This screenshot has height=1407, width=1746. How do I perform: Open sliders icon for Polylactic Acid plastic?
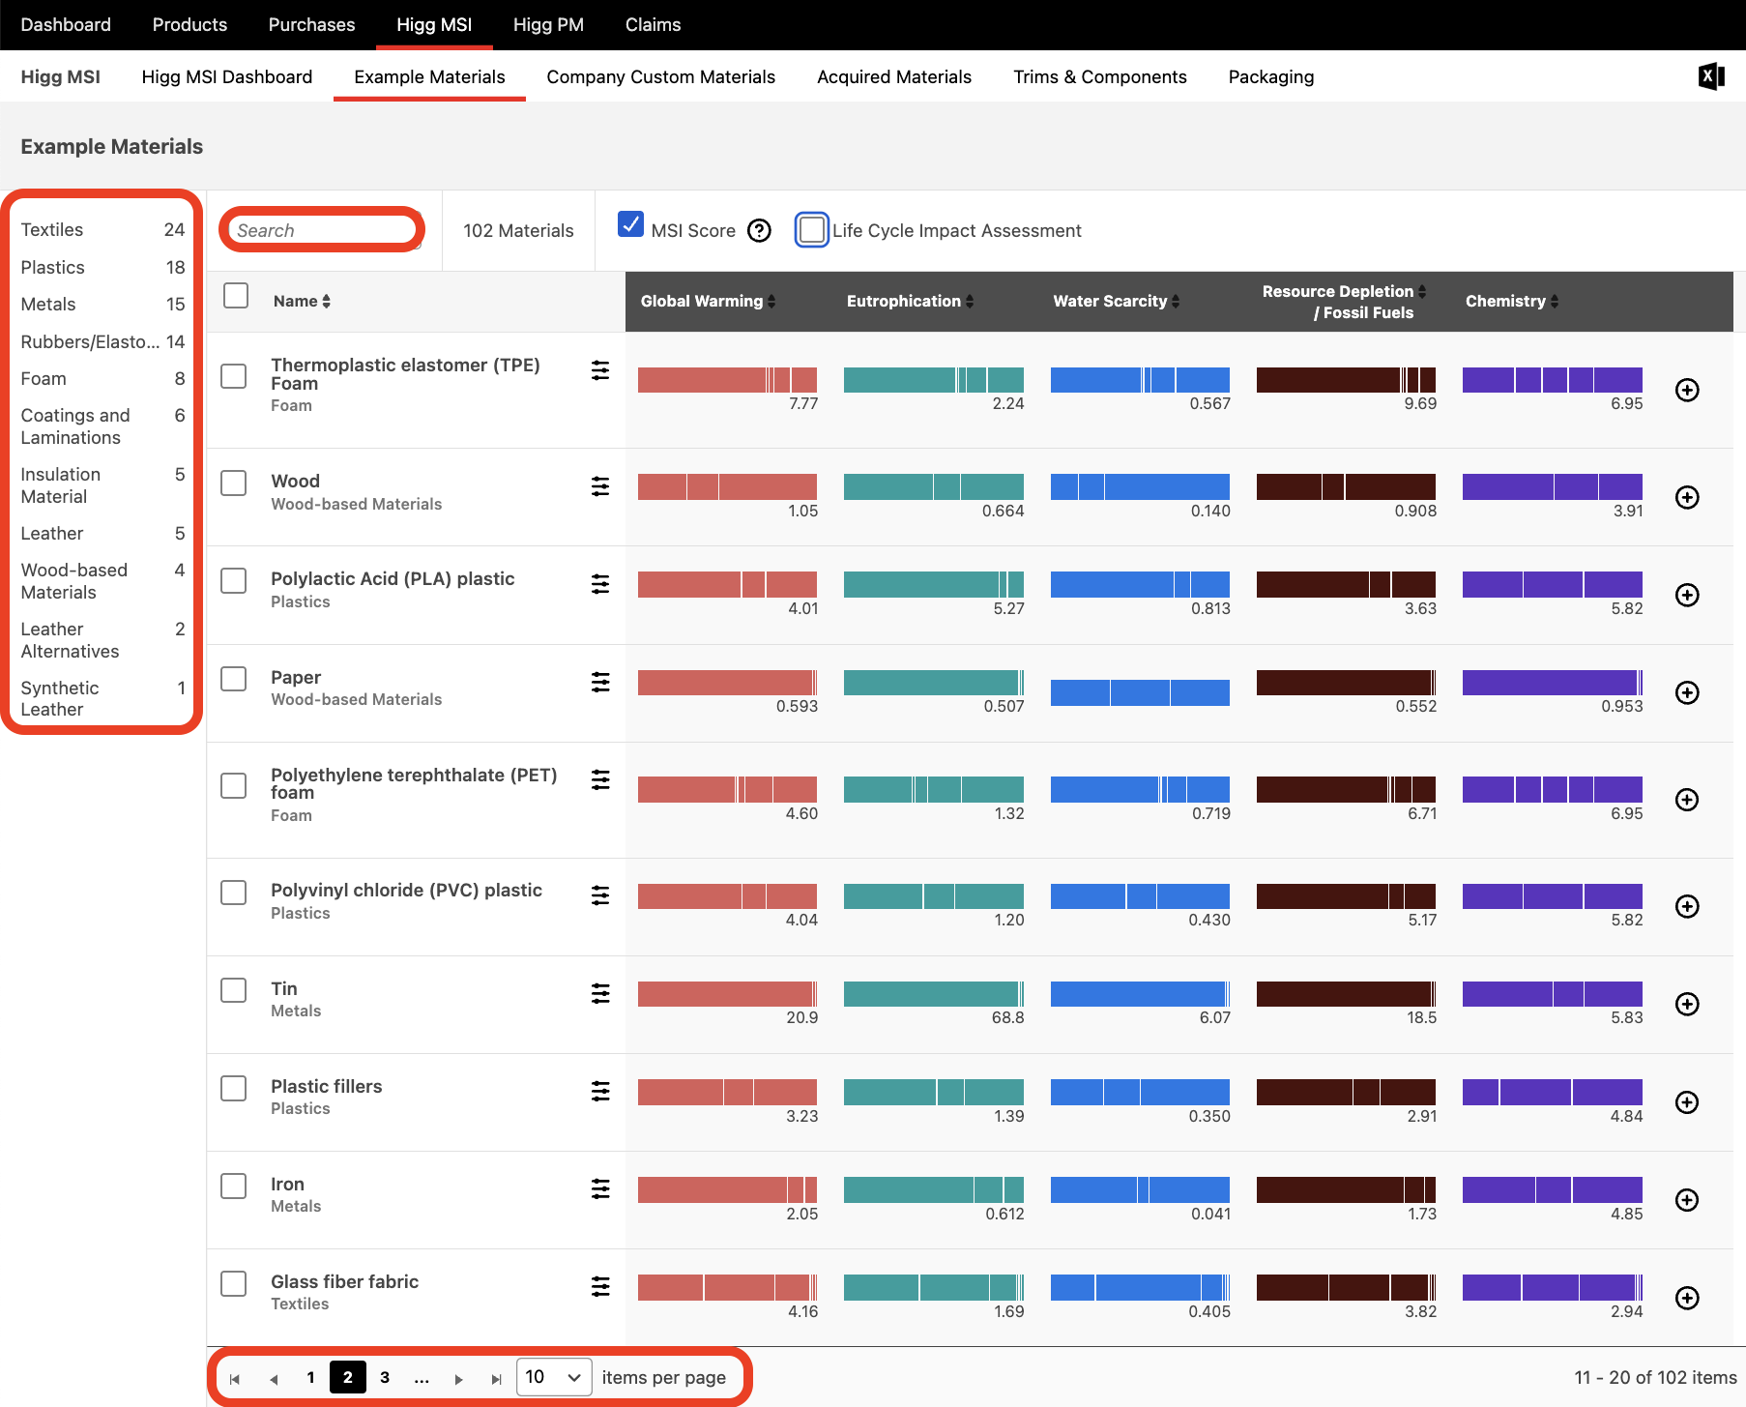point(600,584)
